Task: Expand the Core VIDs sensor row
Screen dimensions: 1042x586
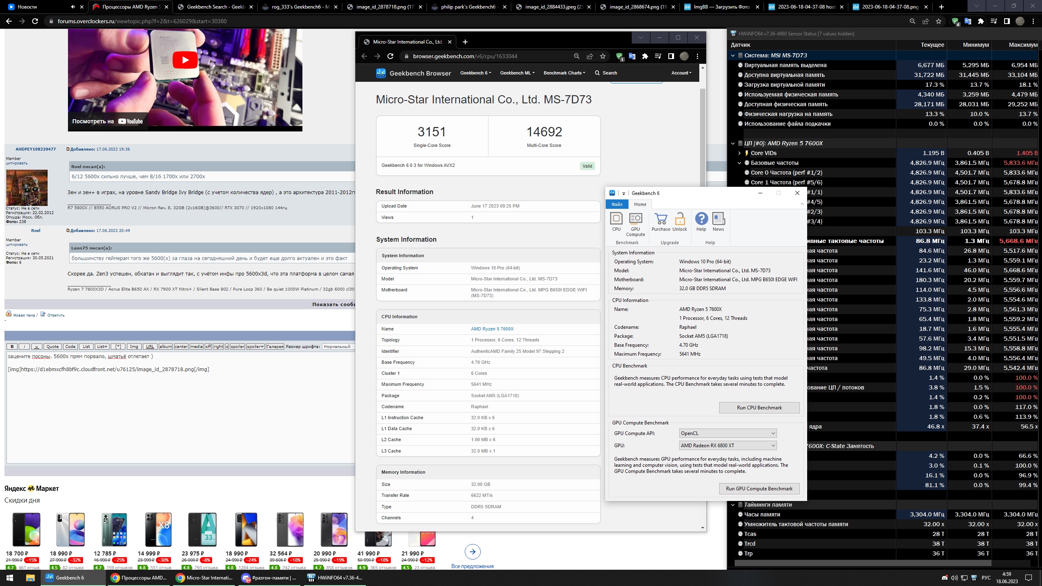Action: [x=740, y=153]
